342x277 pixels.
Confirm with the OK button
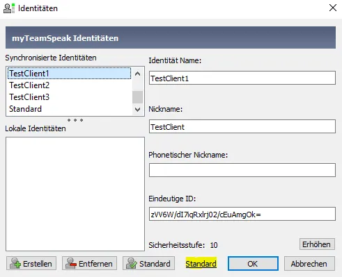[253, 263]
